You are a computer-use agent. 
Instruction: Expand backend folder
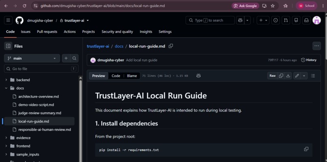(x=6, y=80)
